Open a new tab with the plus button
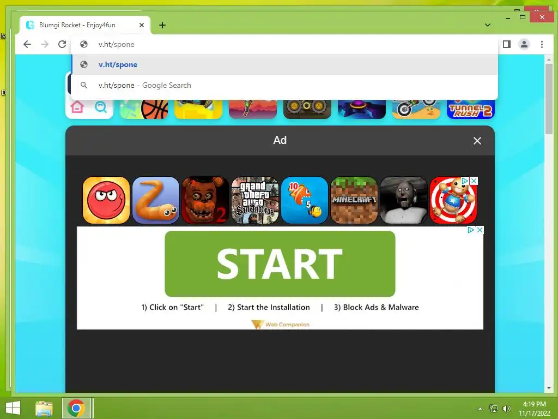This screenshot has width=558, height=419. (162, 25)
